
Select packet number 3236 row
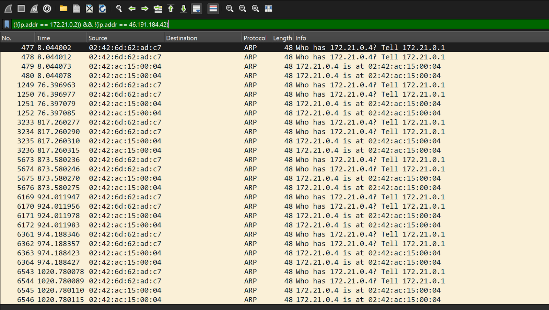point(274,150)
